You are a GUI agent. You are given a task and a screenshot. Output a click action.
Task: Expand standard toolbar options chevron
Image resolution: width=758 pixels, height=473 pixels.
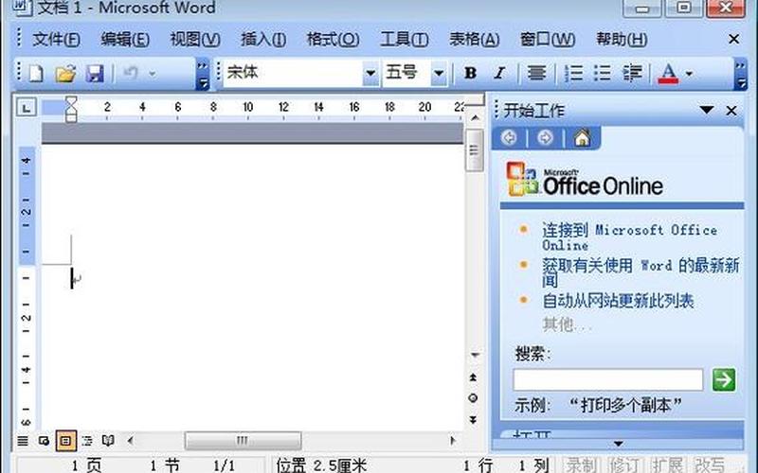pyautogui.click(x=203, y=74)
